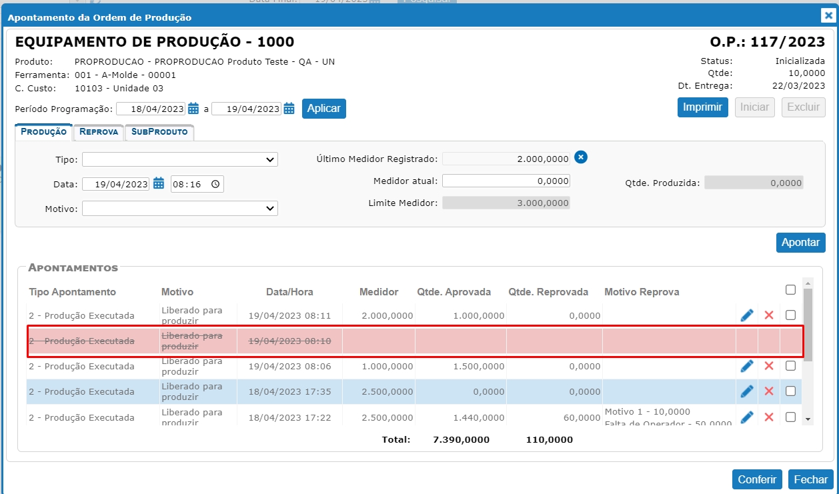Viewport: 839px width, 494px height.
Task: Click the Qtde. Reprovada value 60,0000
Action: [582, 417]
